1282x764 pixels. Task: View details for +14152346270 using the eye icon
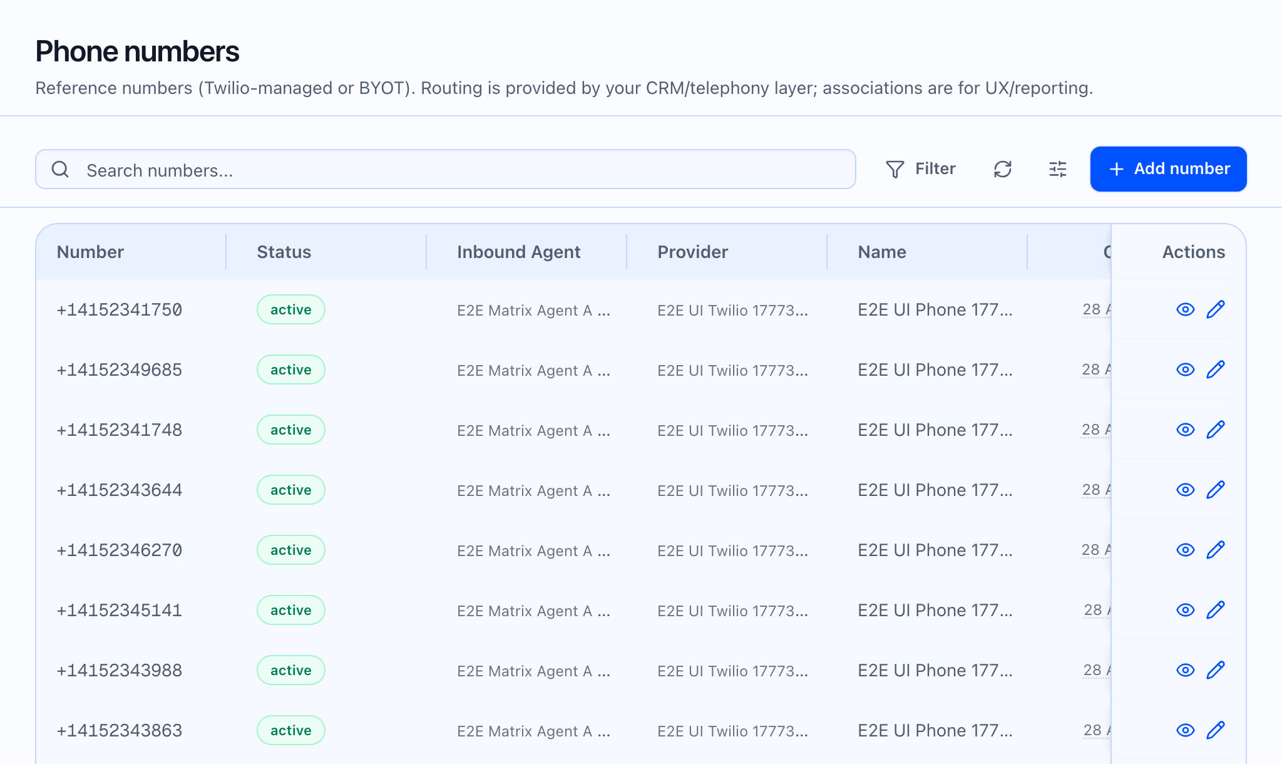click(1186, 550)
